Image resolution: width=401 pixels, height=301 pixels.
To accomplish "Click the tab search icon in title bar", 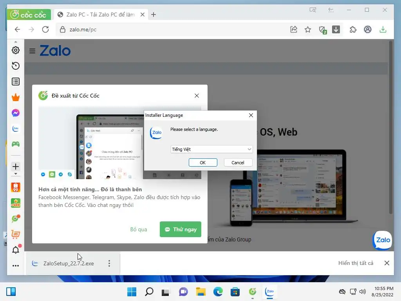I will [312, 10].
